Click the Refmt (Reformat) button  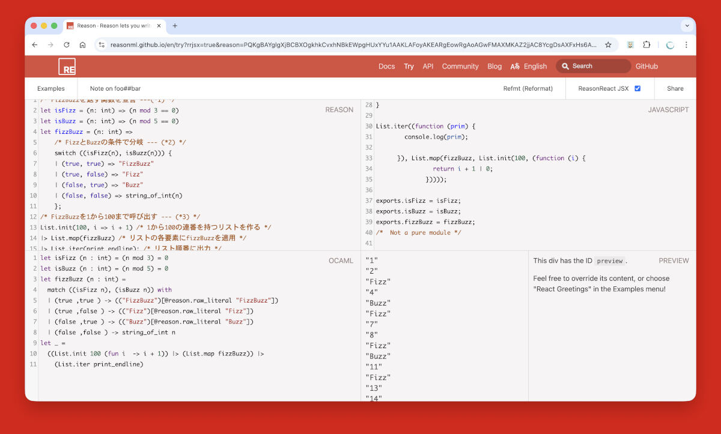coord(528,88)
